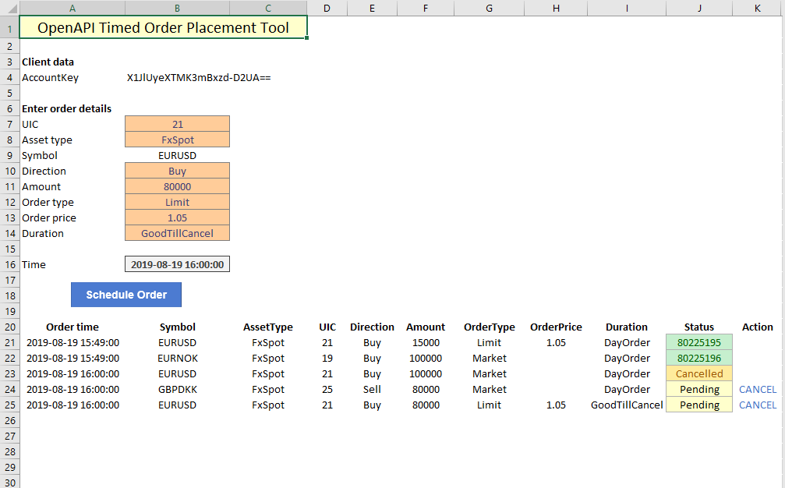
Task: Select the Duration GoodTillCancel field
Action: (177, 233)
